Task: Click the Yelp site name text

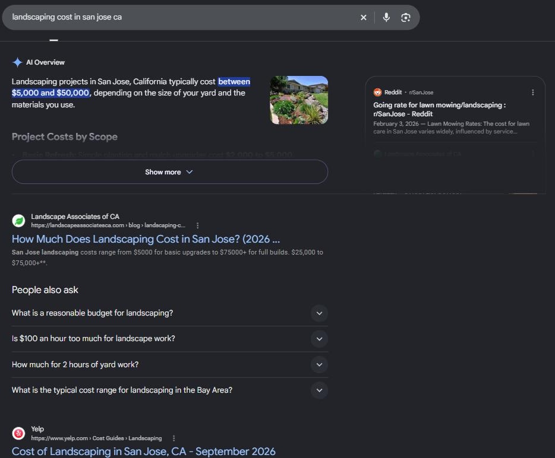Action: pyautogui.click(x=37, y=429)
